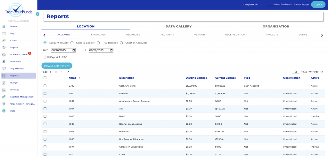Open the Financials report tab
328x156 pixels.
tap(98, 35)
